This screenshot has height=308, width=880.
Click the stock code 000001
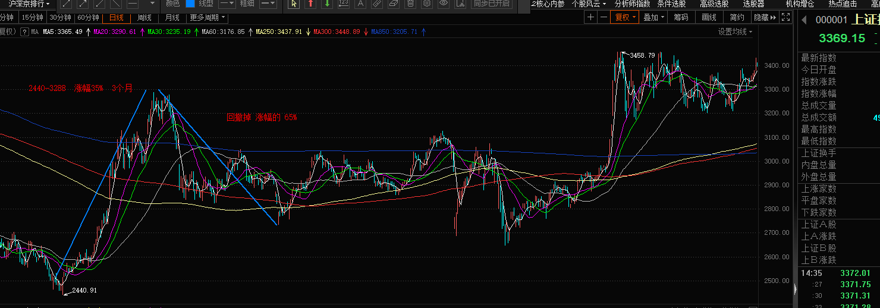pos(831,20)
